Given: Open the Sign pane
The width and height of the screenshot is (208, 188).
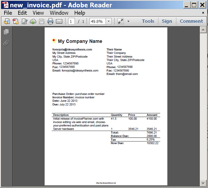Looking at the screenshot, I should (x=167, y=21).
